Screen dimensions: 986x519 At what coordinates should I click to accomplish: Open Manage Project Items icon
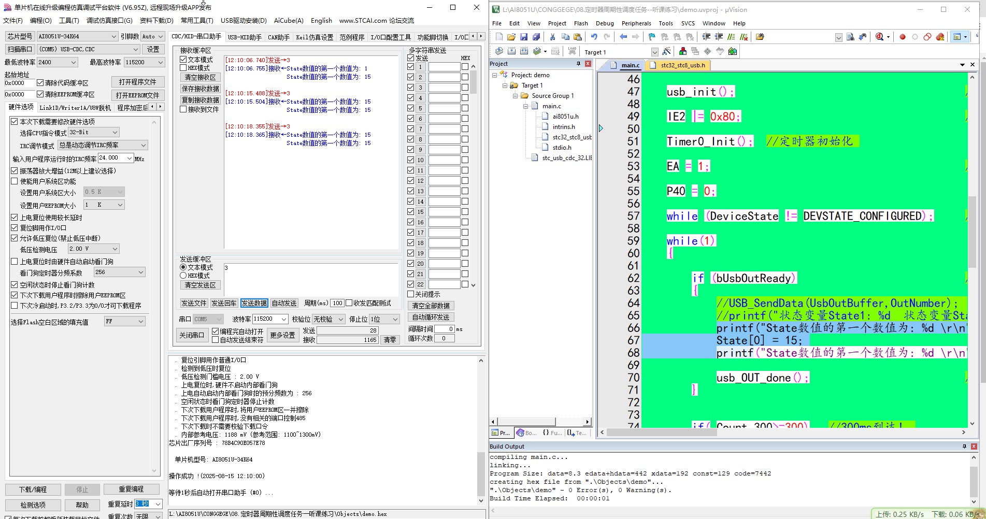pyautogui.click(x=683, y=51)
